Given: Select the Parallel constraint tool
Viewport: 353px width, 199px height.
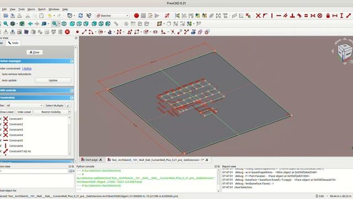Looking at the screenshot, I should [x=286, y=15].
